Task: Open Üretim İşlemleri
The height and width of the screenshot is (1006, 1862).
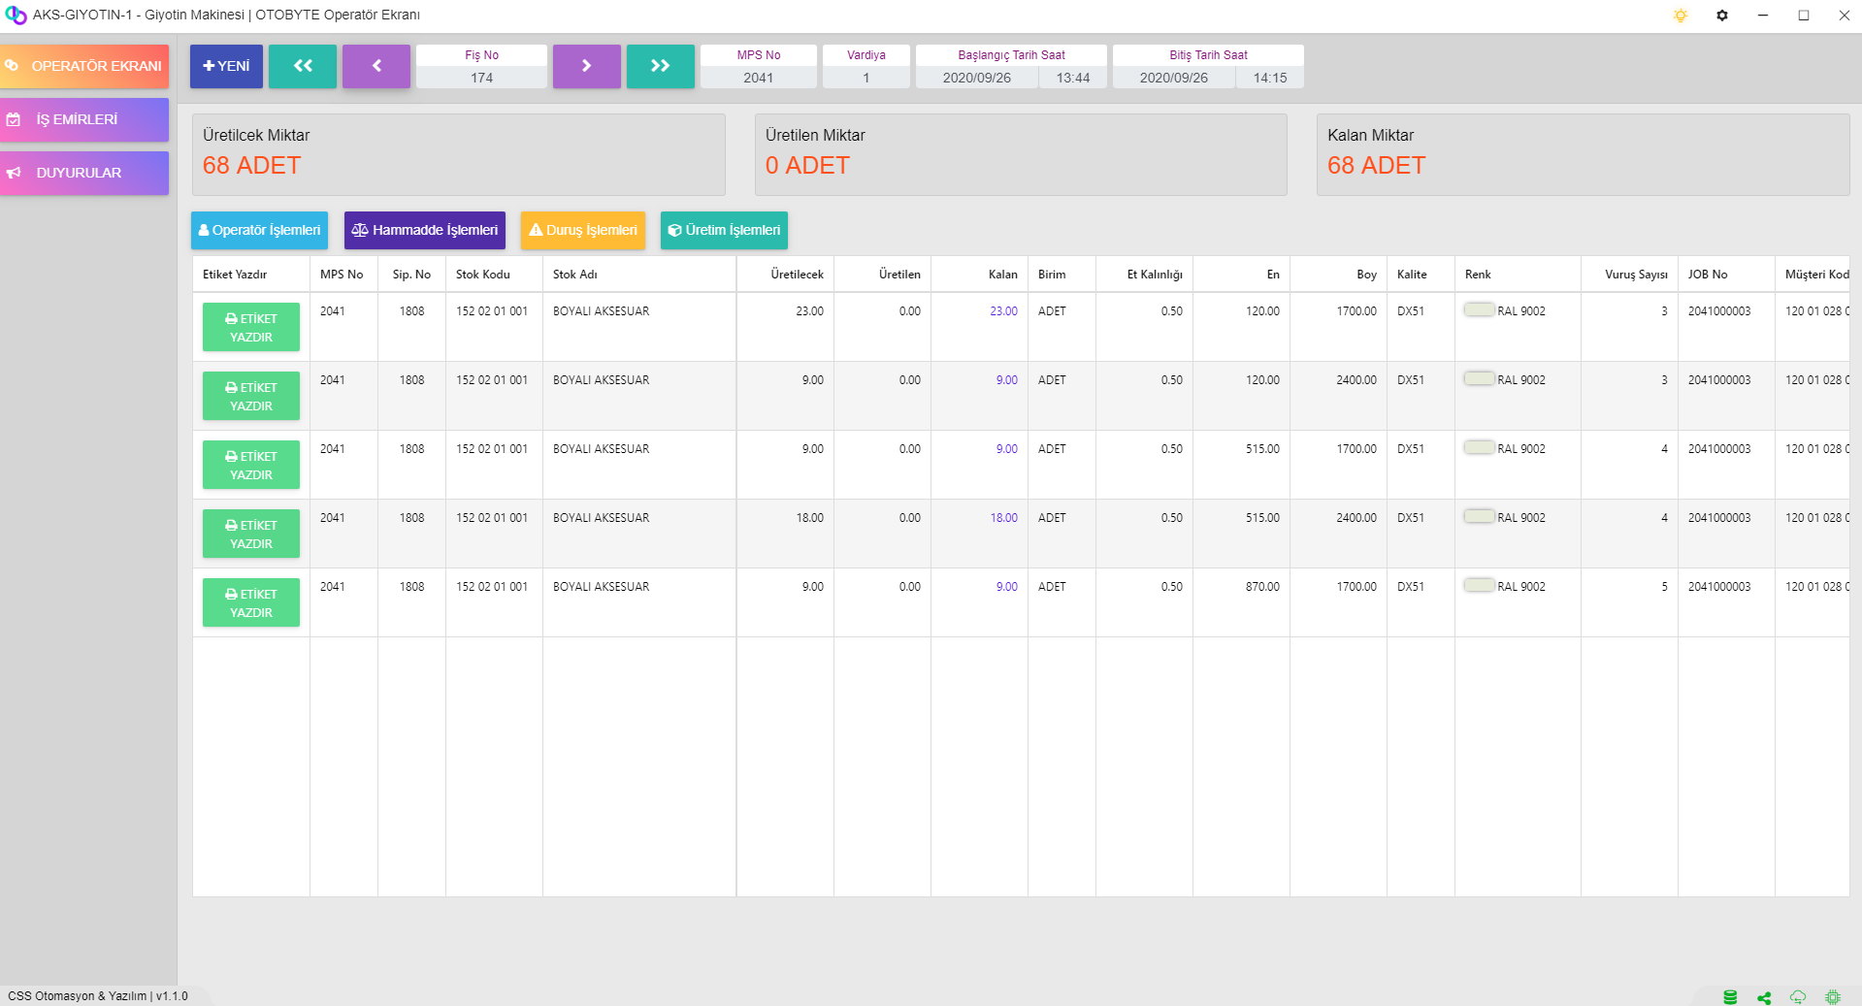Action: pyautogui.click(x=724, y=230)
